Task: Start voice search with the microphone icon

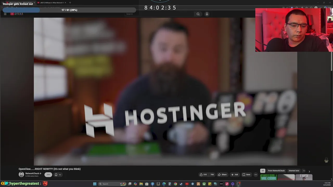Action: 207,14
